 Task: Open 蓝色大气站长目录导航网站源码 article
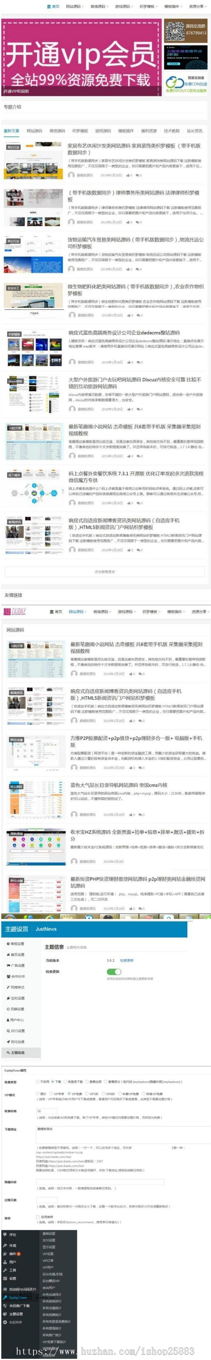point(119,785)
